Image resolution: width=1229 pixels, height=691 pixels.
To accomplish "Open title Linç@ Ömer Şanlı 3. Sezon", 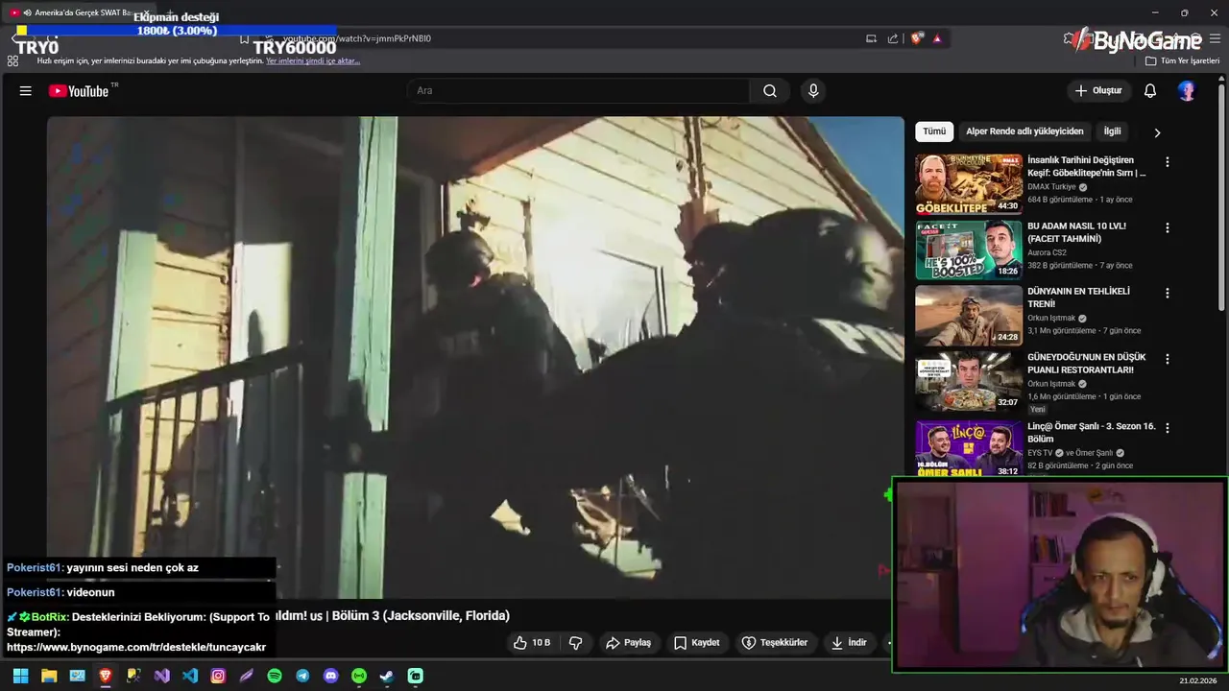I will 1092,432.
